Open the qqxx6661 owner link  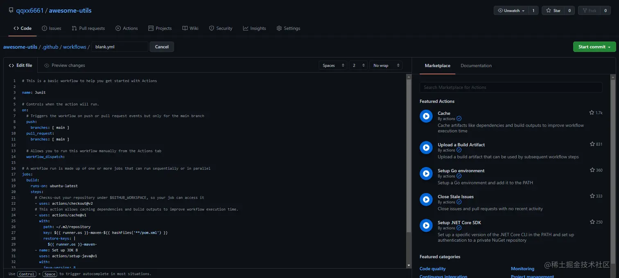pos(30,11)
